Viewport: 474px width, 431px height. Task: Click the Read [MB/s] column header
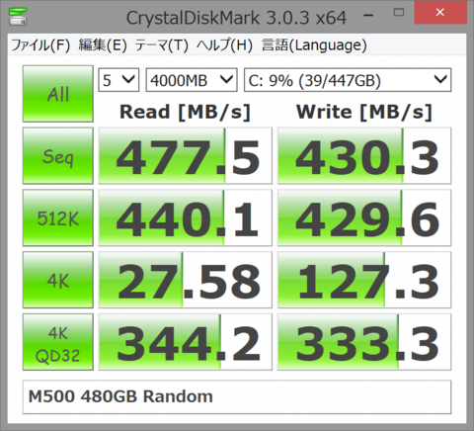pos(186,112)
